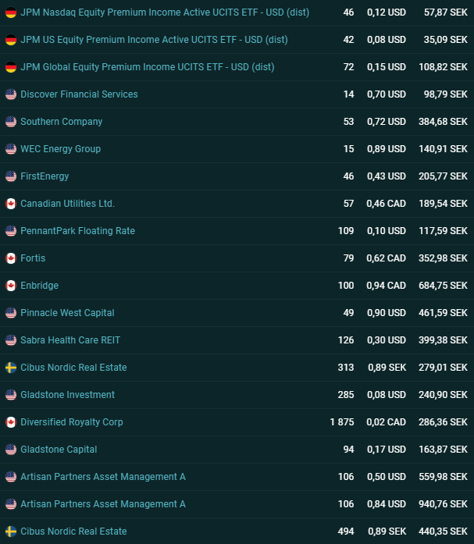Select the 98,79 SEK amount
The height and width of the screenshot is (544, 474).
(446, 94)
